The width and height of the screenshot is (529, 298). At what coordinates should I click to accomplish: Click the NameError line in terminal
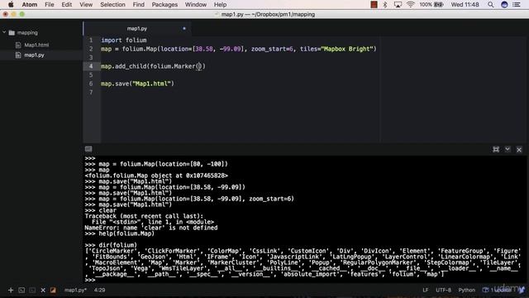pos(150,228)
